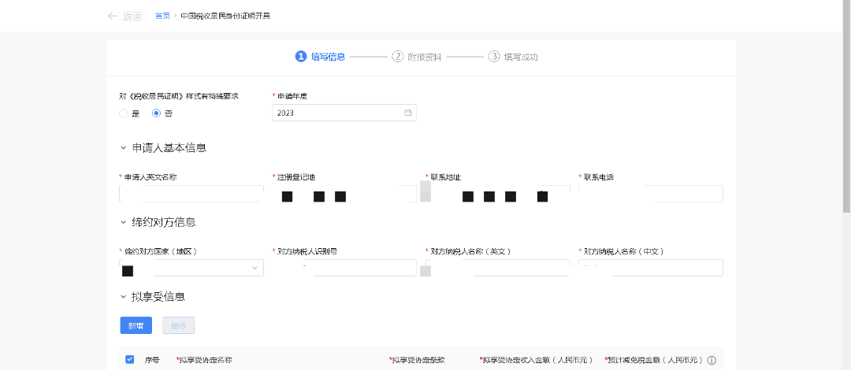
Task: Click step 3 填写成功 circle icon
Action: 494,57
